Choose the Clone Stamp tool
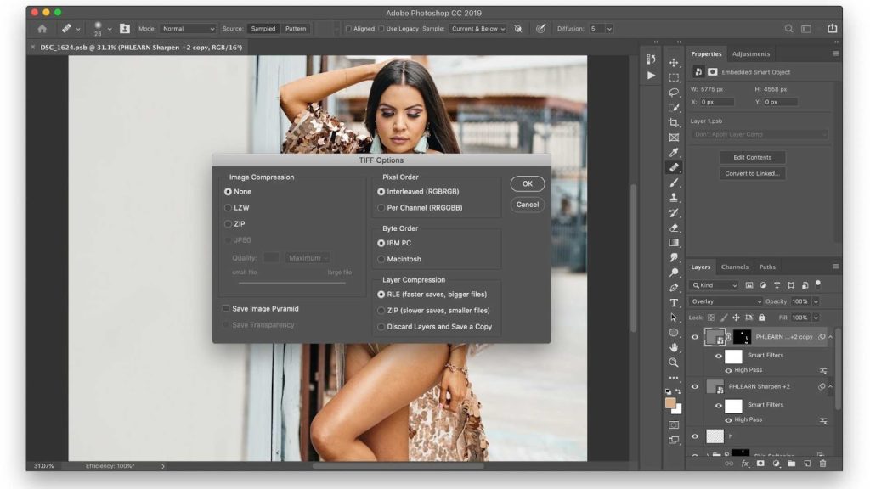Image resolution: width=870 pixels, height=489 pixels. pyautogui.click(x=674, y=198)
